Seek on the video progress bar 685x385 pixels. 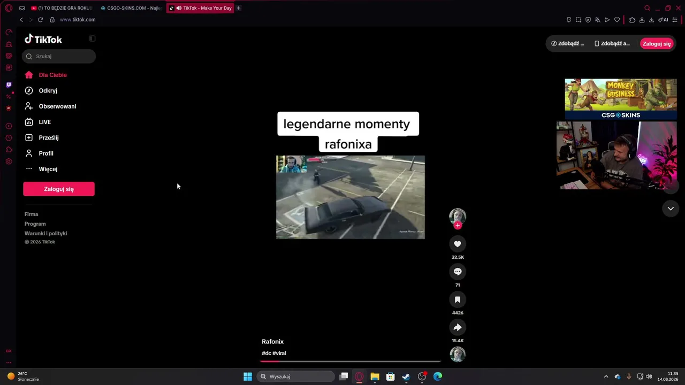[351, 361]
